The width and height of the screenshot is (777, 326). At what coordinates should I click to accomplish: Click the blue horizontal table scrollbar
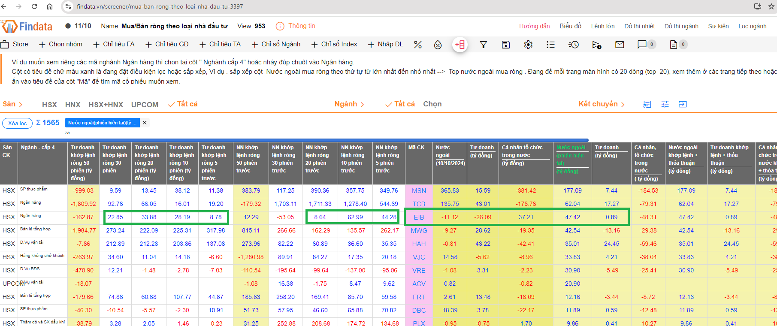click(294, 140)
